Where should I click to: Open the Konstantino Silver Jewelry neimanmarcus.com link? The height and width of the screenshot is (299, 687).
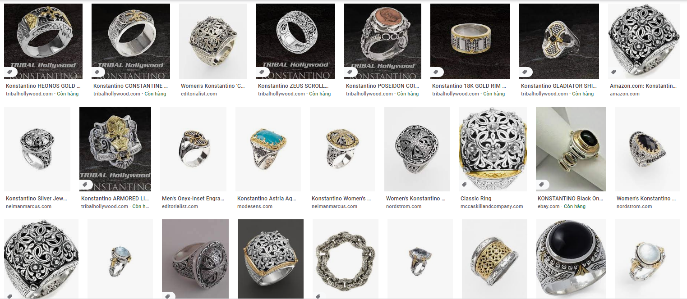37,199
